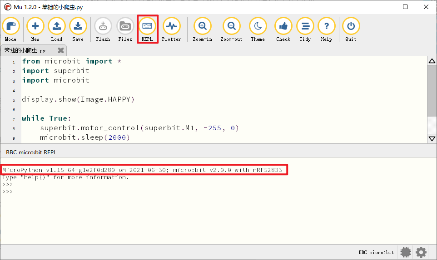Save the current script
This screenshot has height=260, width=437.
click(x=78, y=29)
